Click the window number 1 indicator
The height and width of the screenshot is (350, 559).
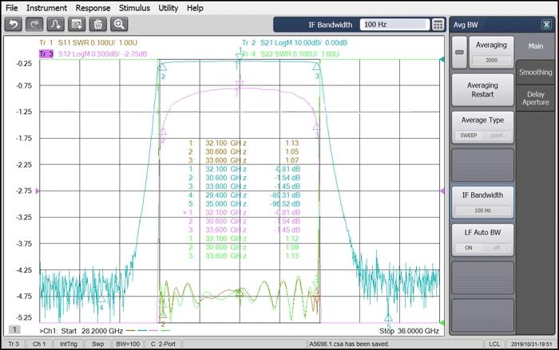(x=14, y=329)
